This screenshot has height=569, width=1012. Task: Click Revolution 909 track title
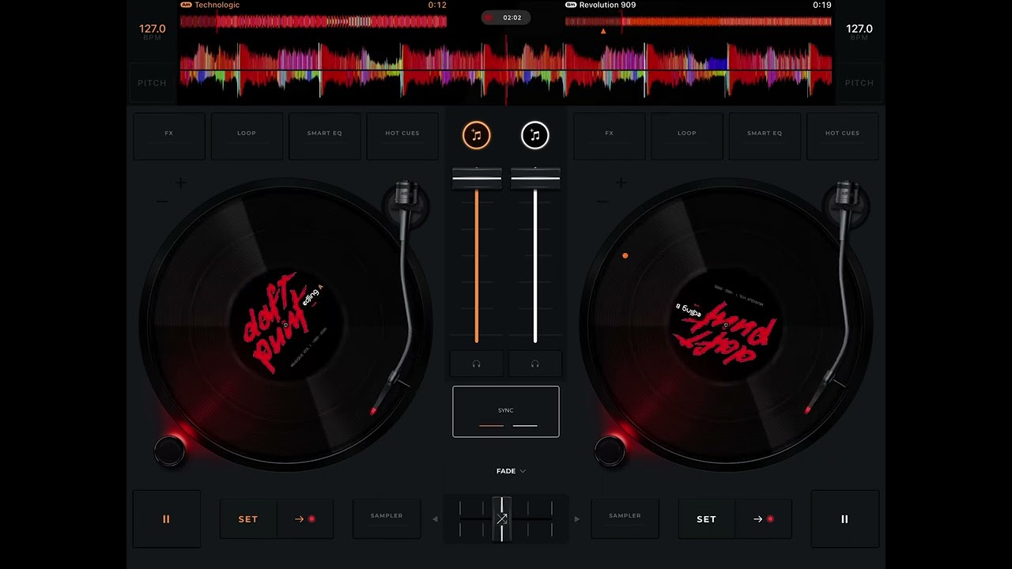[607, 5]
